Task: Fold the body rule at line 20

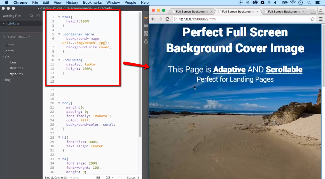Action: click(59, 103)
